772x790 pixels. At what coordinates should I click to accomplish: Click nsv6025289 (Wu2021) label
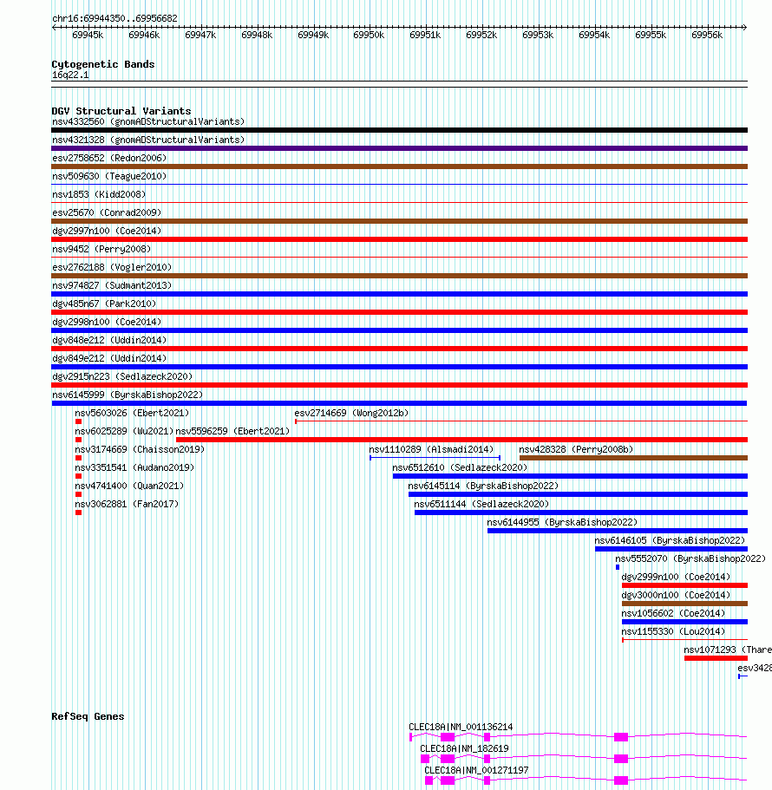point(124,431)
